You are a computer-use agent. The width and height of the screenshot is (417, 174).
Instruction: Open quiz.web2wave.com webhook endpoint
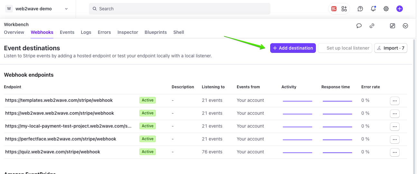point(52,152)
